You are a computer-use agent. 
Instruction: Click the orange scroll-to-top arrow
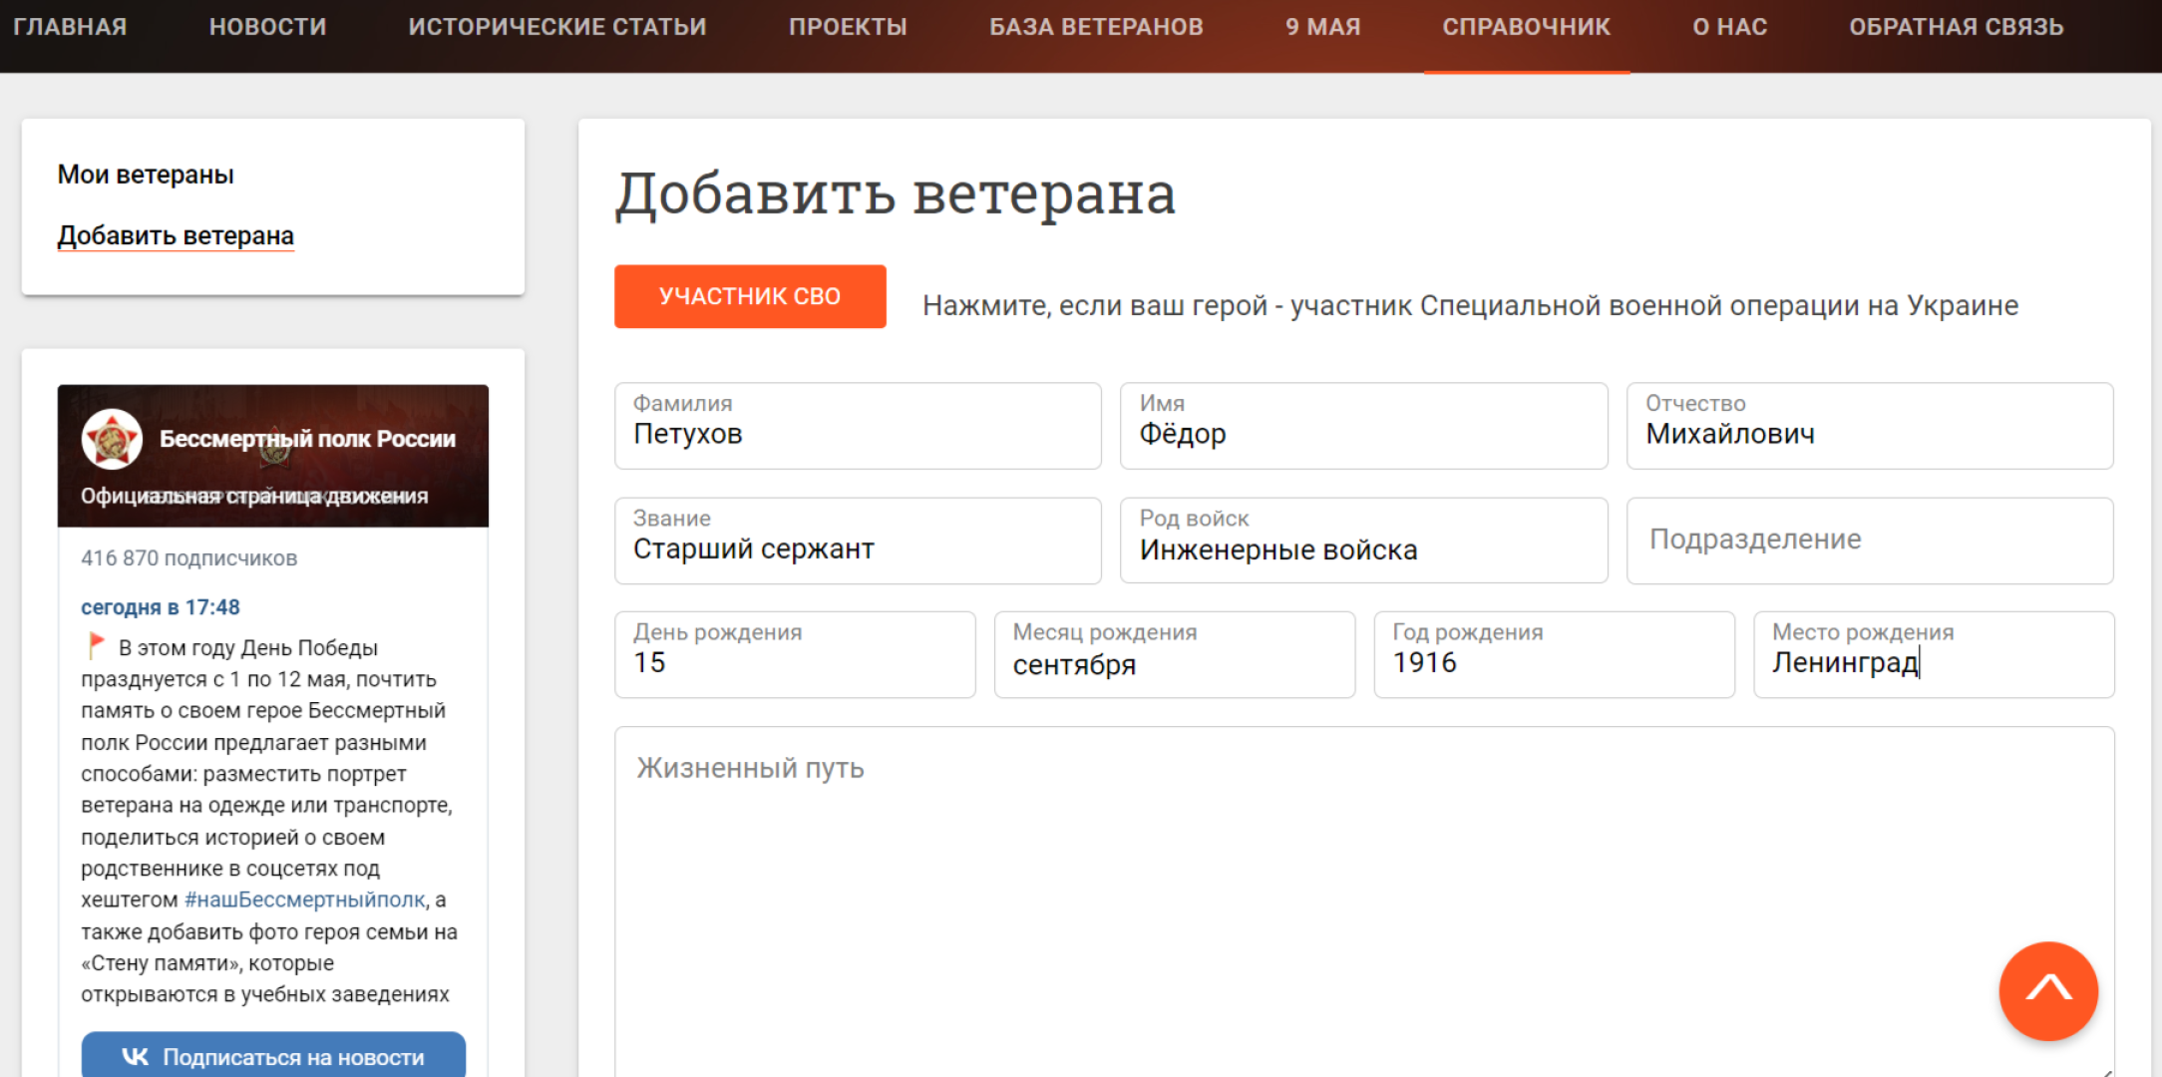[2048, 990]
